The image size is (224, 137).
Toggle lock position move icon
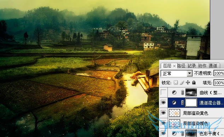click(x=188, y=82)
